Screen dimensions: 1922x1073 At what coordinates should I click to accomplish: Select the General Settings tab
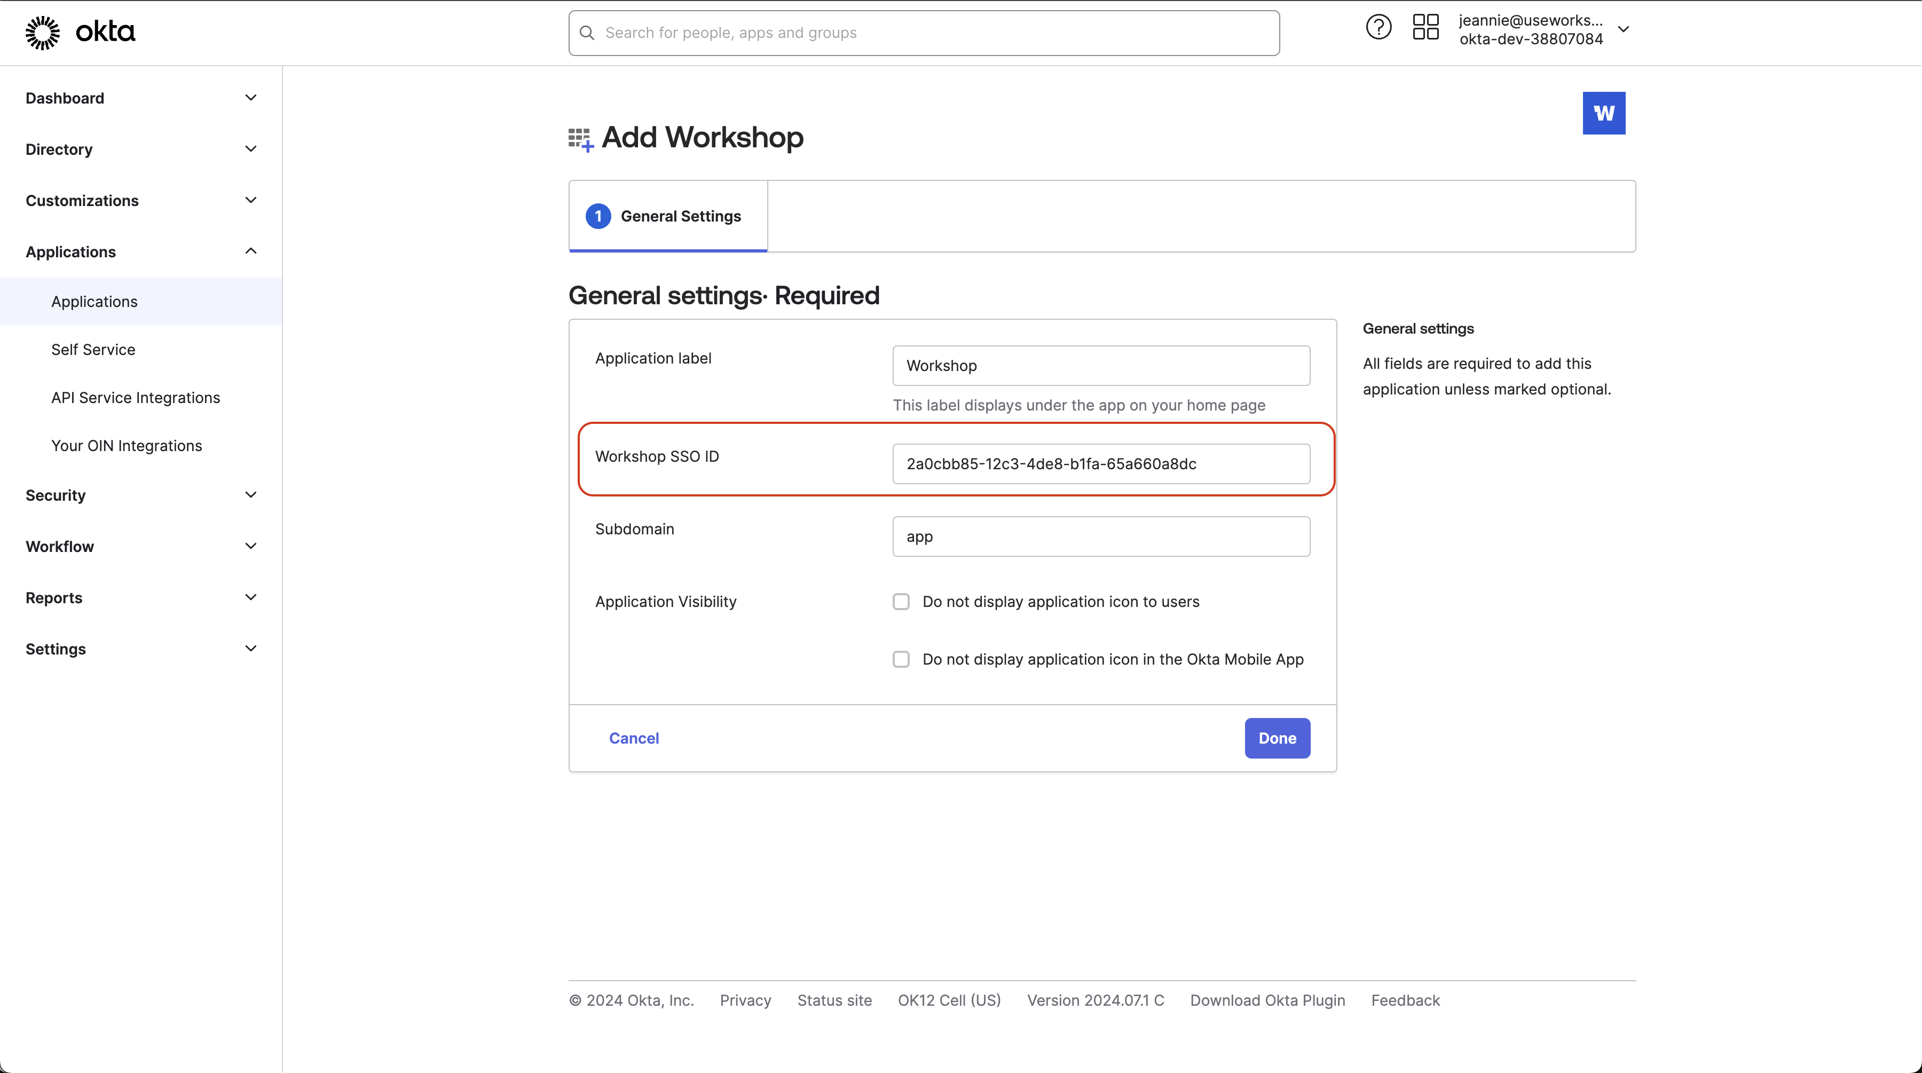point(668,216)
